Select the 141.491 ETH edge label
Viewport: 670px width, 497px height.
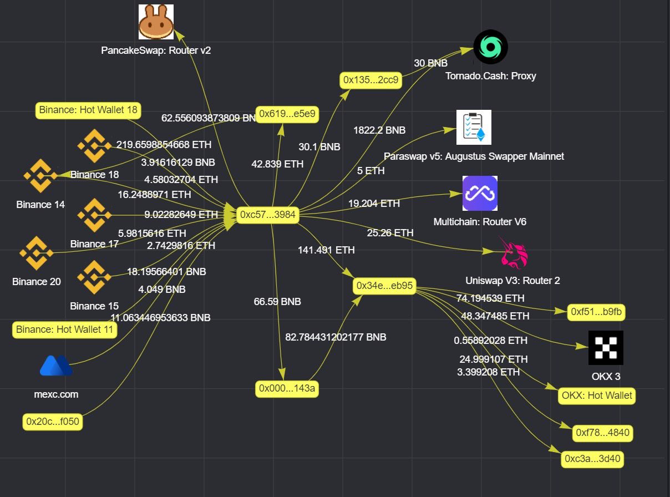coord(326,250)
